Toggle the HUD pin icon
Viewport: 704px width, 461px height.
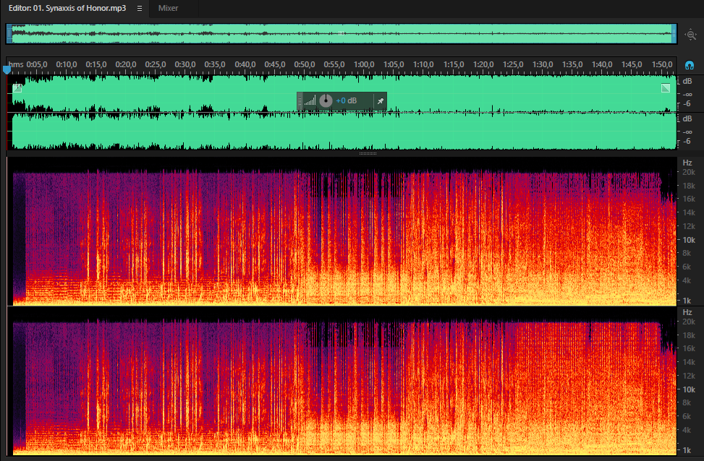(x=381, y=101)
